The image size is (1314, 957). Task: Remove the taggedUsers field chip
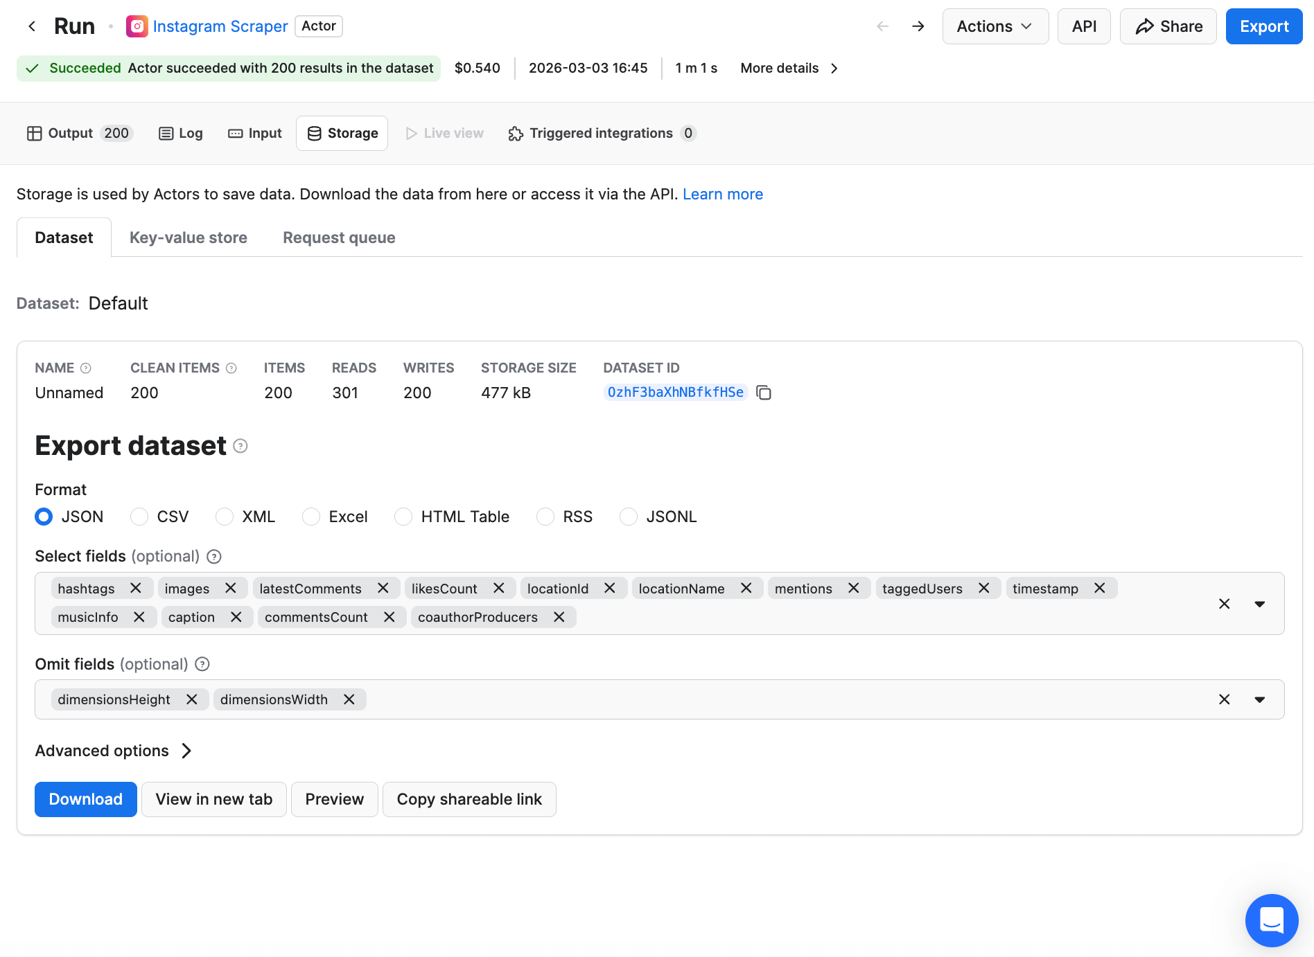[984, 588]
